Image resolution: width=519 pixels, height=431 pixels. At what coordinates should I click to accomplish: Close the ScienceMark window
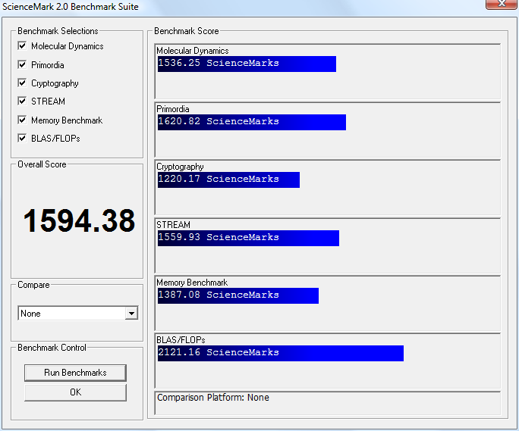[501, 4]
